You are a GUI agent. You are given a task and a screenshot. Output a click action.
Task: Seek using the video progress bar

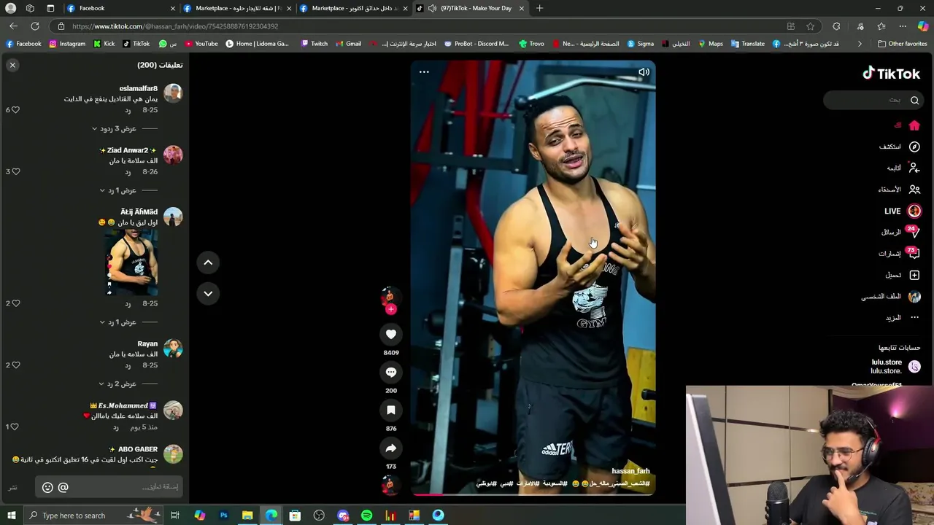[533, 494]
